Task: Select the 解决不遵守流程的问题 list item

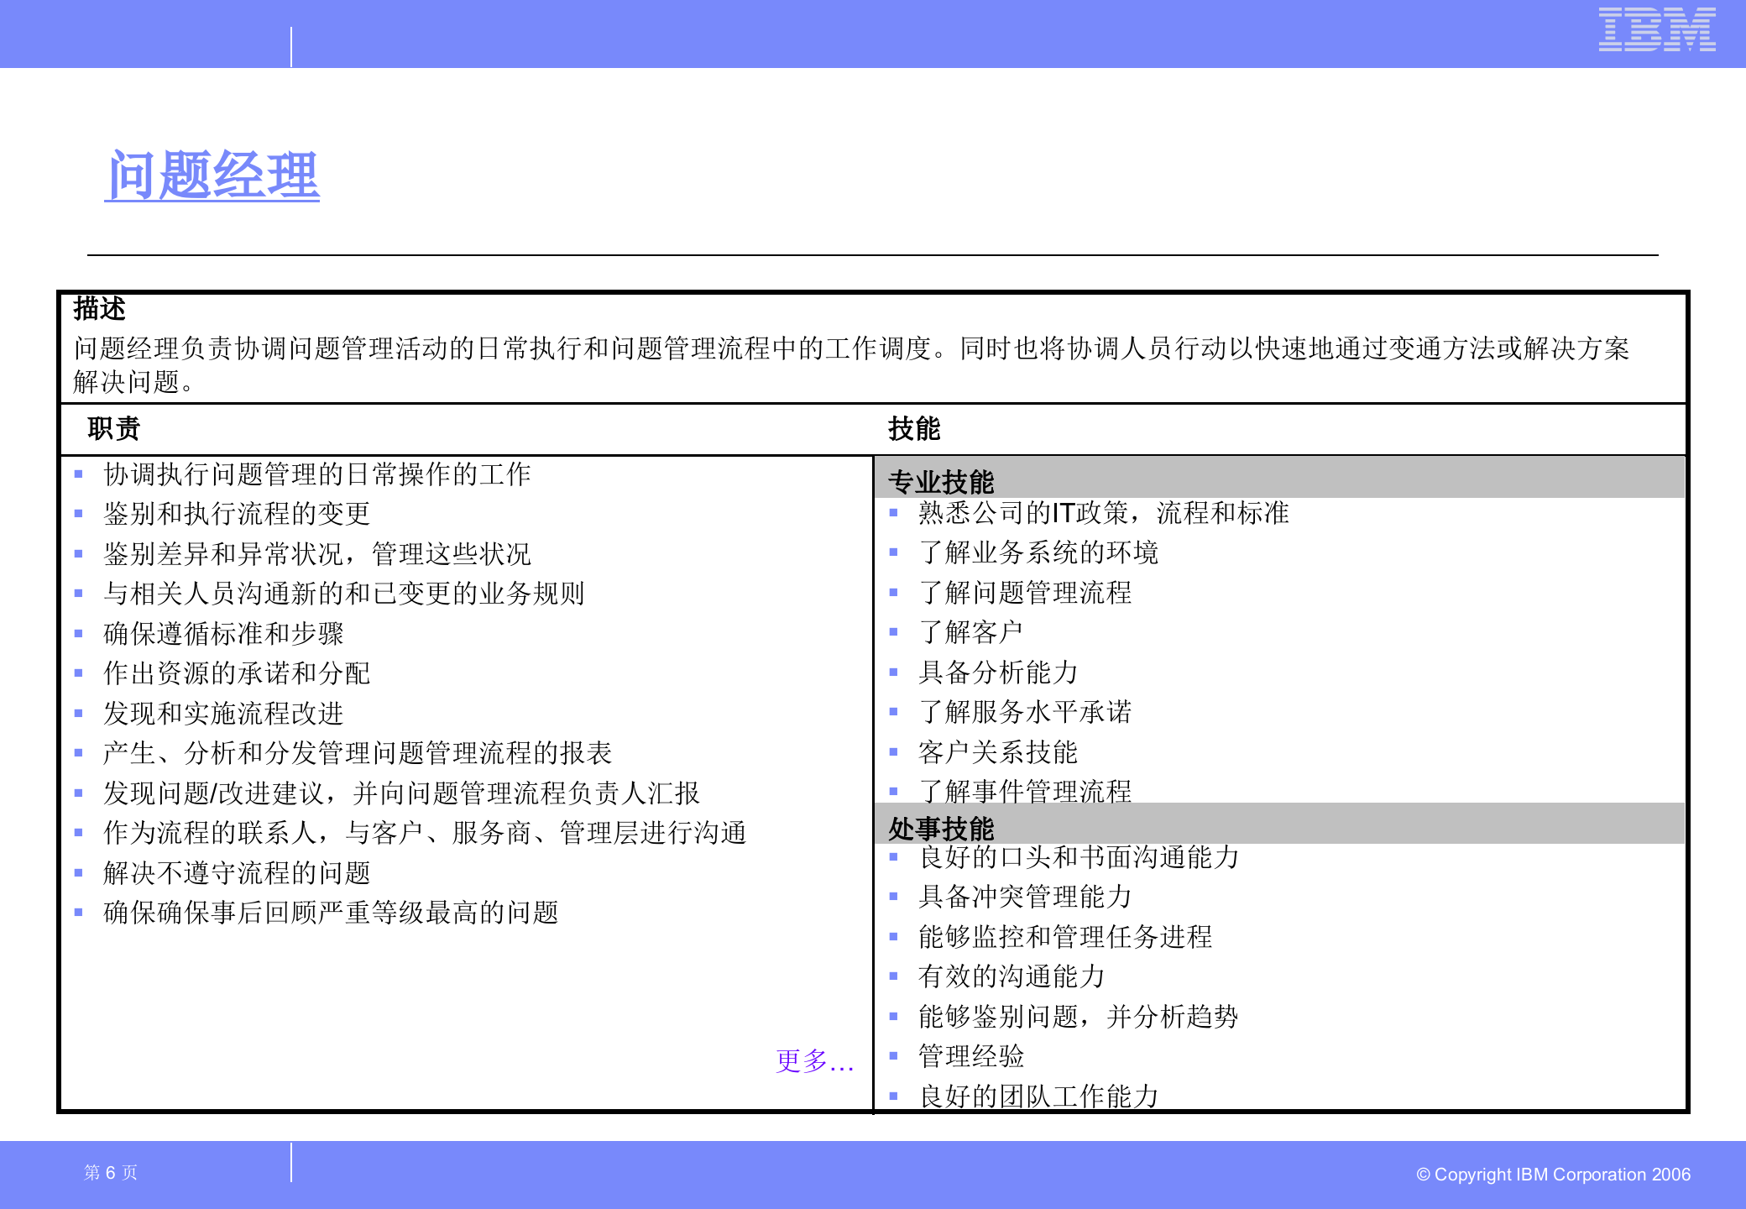Action: (237, 873)
